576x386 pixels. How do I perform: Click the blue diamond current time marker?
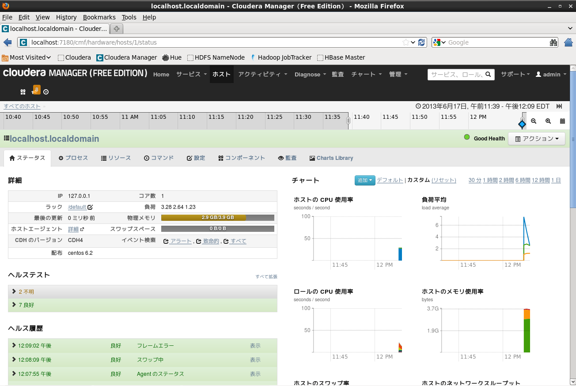point(522,125)
